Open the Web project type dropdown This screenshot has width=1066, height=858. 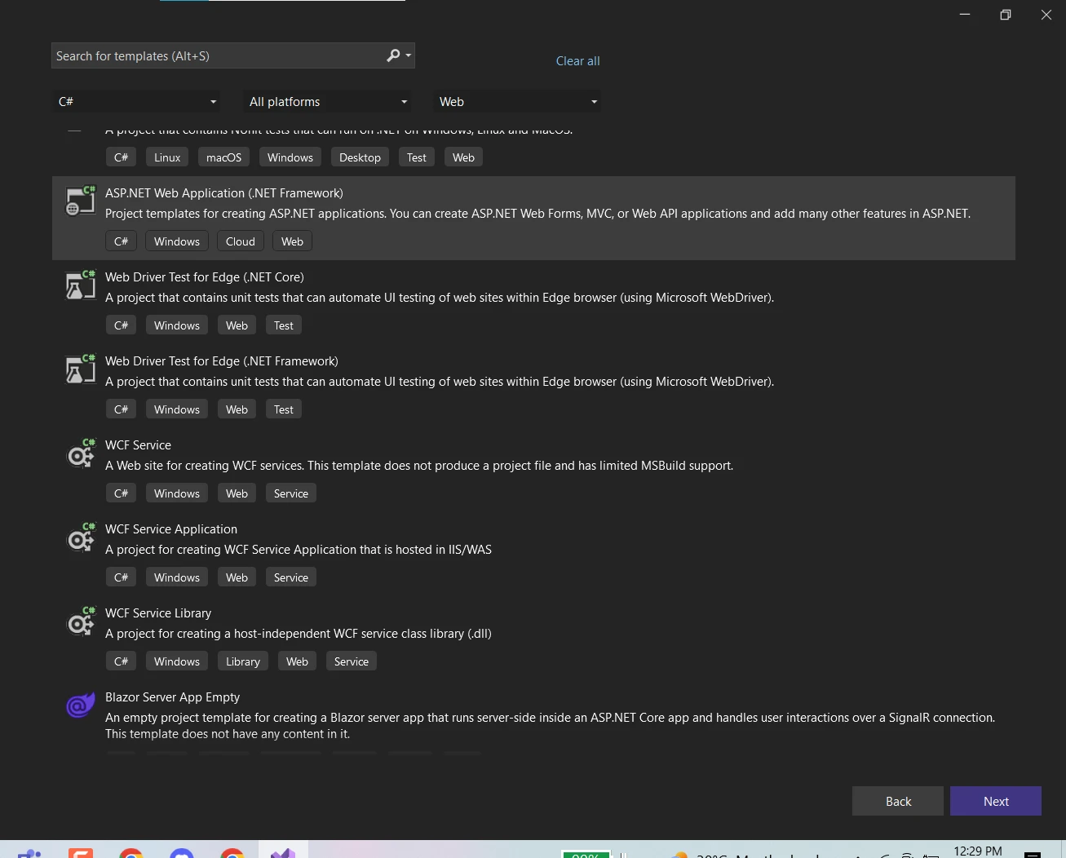pyautogui.click(x=518, y=102)
